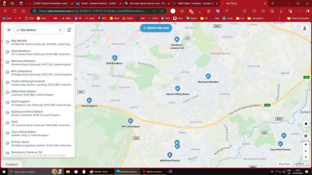This screenshot has width=312, height=175.
Task: Open the Windows notifications icon
Action: click(307, 172)
